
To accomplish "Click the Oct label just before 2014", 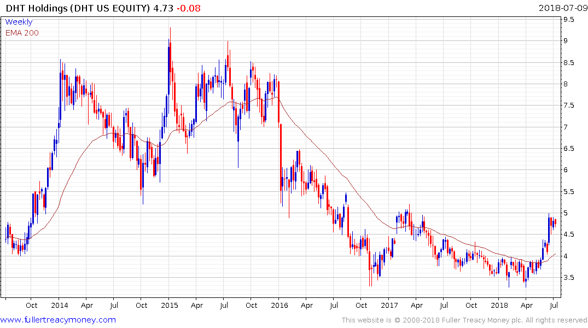I will coord(32,305).
